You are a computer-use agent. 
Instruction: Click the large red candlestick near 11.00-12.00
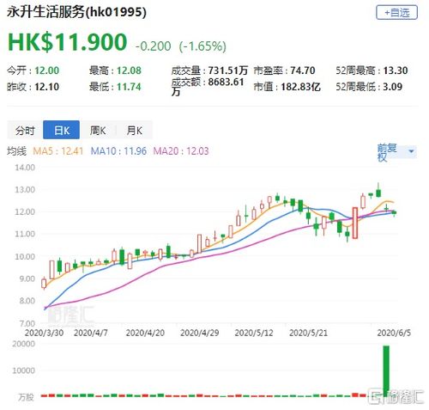click(x=355, y=223)
